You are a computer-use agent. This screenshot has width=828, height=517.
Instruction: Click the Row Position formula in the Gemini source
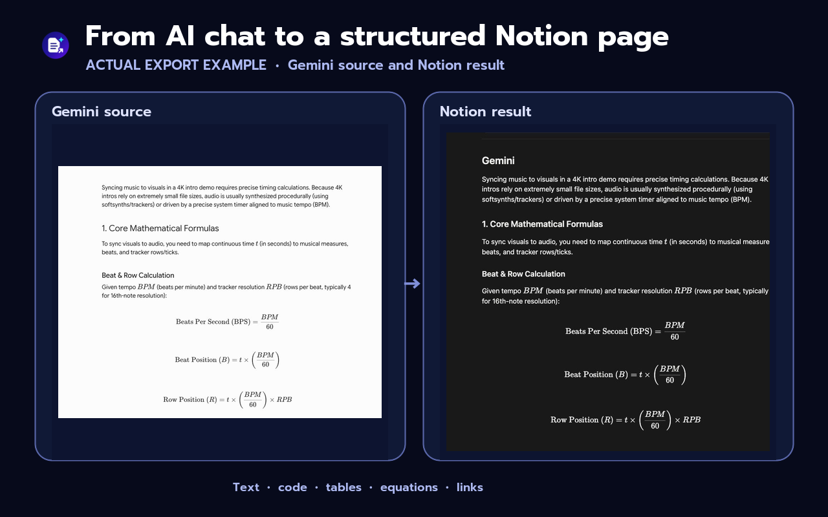228,399
